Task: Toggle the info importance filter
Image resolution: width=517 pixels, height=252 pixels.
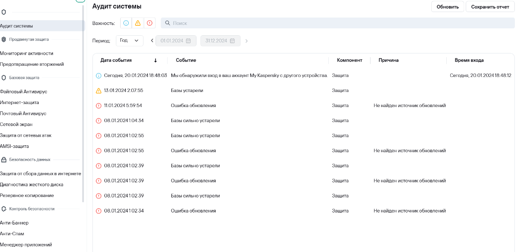Action: point(126,23)
